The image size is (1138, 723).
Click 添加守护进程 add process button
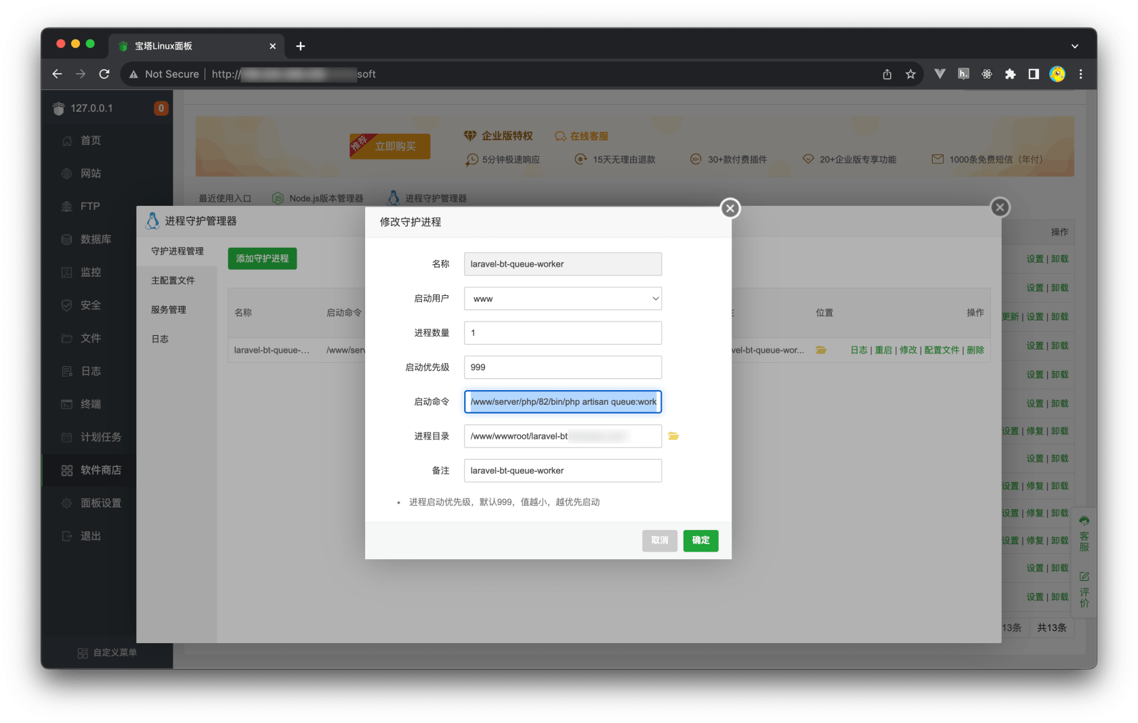click(x=262, y=259)
